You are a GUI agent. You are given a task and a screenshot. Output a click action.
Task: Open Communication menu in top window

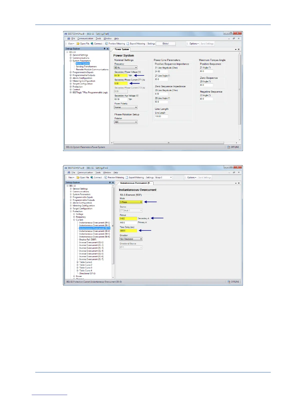pos(85,39)
